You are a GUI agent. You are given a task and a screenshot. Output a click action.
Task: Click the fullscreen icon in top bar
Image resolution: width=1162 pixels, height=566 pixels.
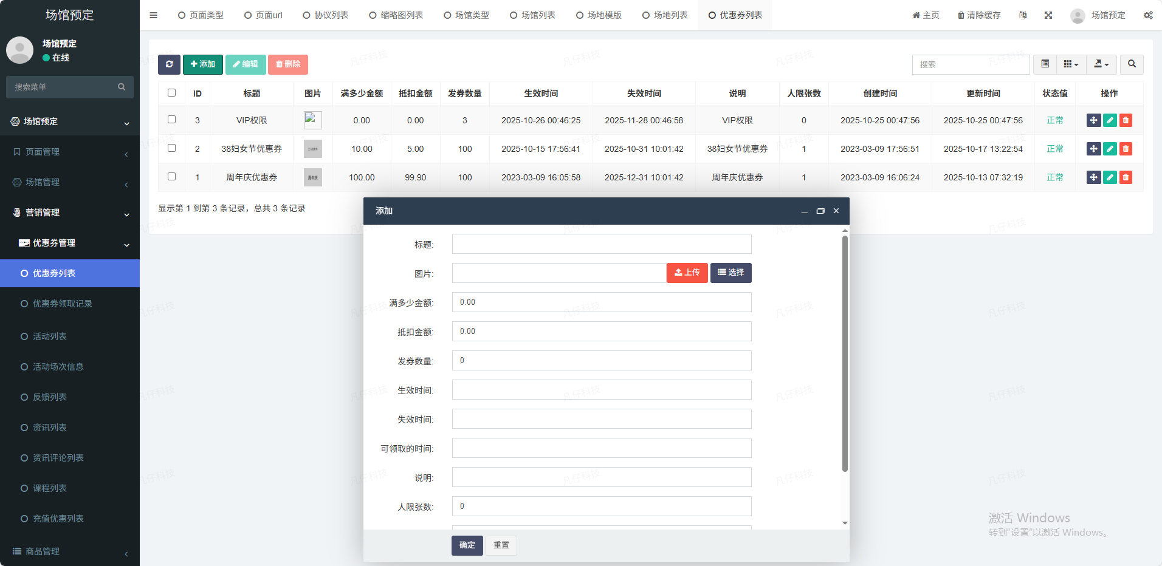click(x=1048, y=15)
